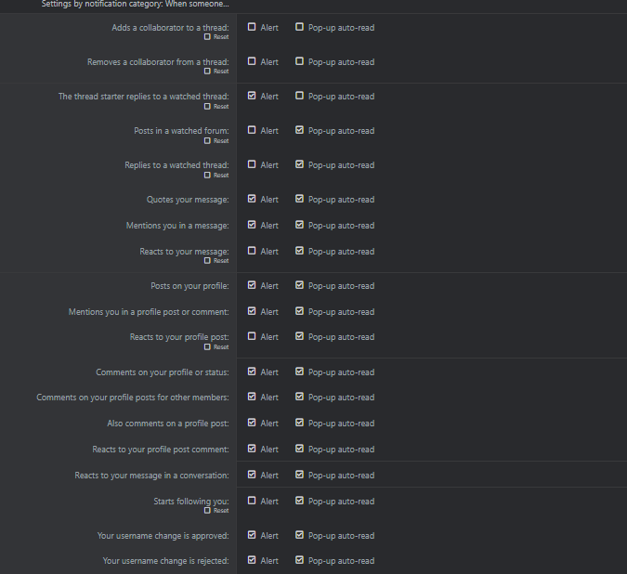Check Pop-up auto-read for adds a collaborator
Screen dimensions: 627x574
[x=299, y=27]
